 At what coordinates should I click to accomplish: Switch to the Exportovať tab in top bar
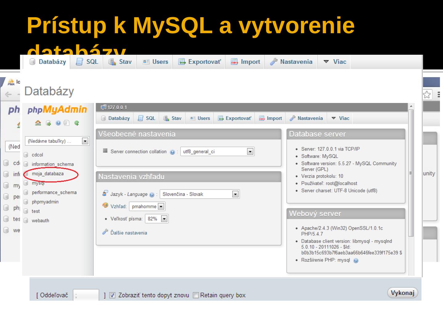[x=200, y=62]
